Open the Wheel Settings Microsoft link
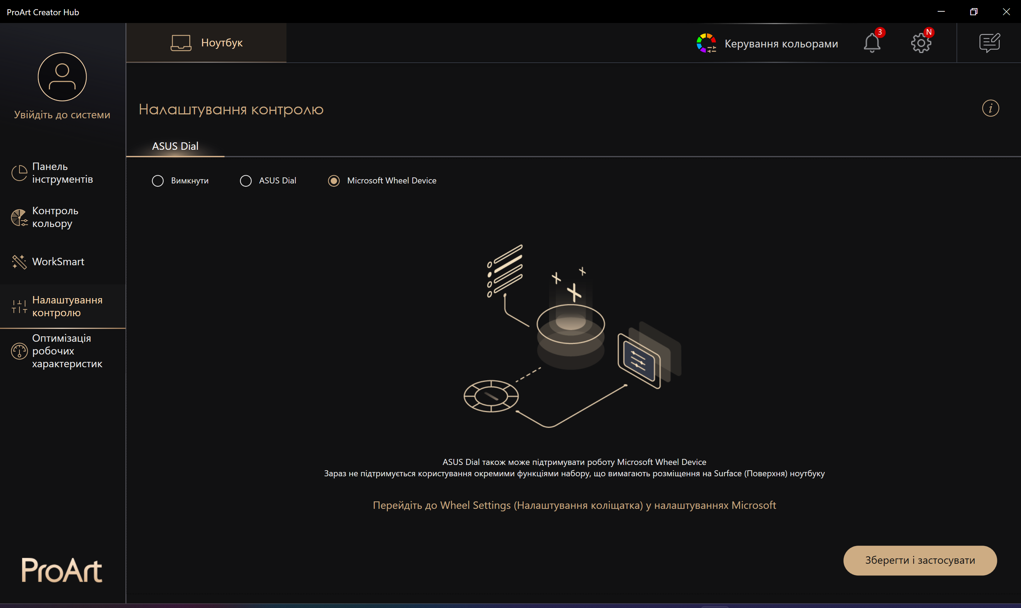The height and width of the screenshot is (608, 1021). [574, 505]
